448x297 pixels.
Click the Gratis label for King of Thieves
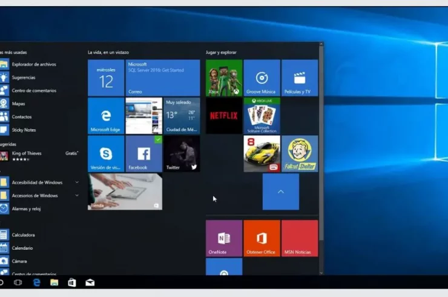tap(71, 153)
